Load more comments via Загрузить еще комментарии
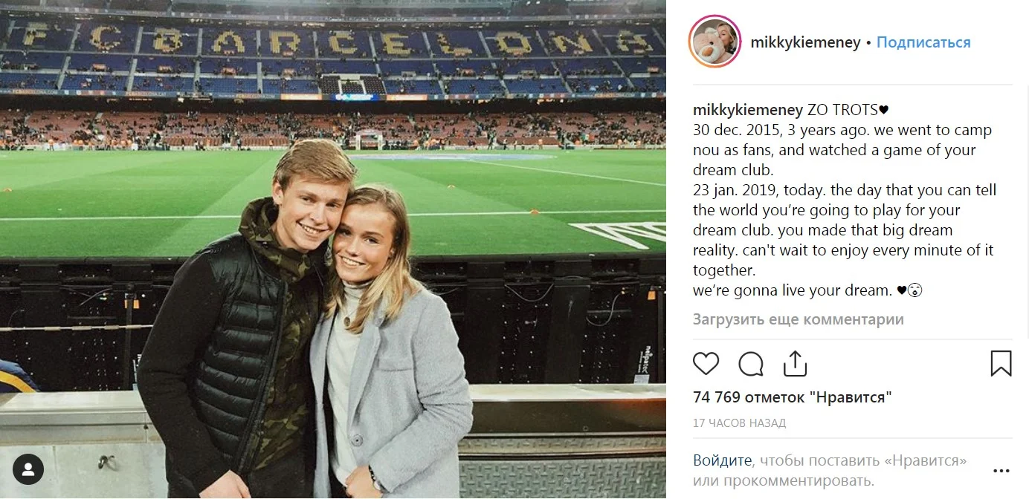 [x=799, y=320]
